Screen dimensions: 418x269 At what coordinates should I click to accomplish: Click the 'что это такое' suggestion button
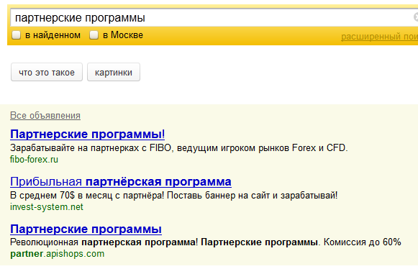pyautogui.click(x=47, y=72)
